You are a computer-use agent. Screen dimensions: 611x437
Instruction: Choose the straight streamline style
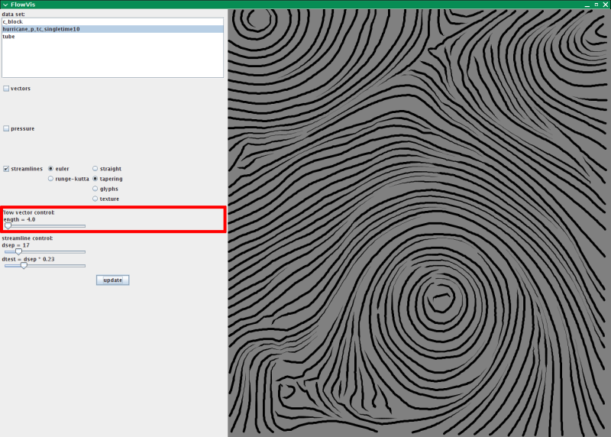point(95,169)
